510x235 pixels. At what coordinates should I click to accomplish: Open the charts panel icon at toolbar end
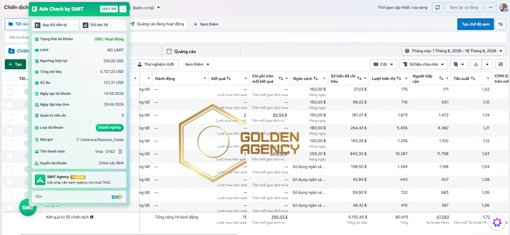(x=500, y=64)
